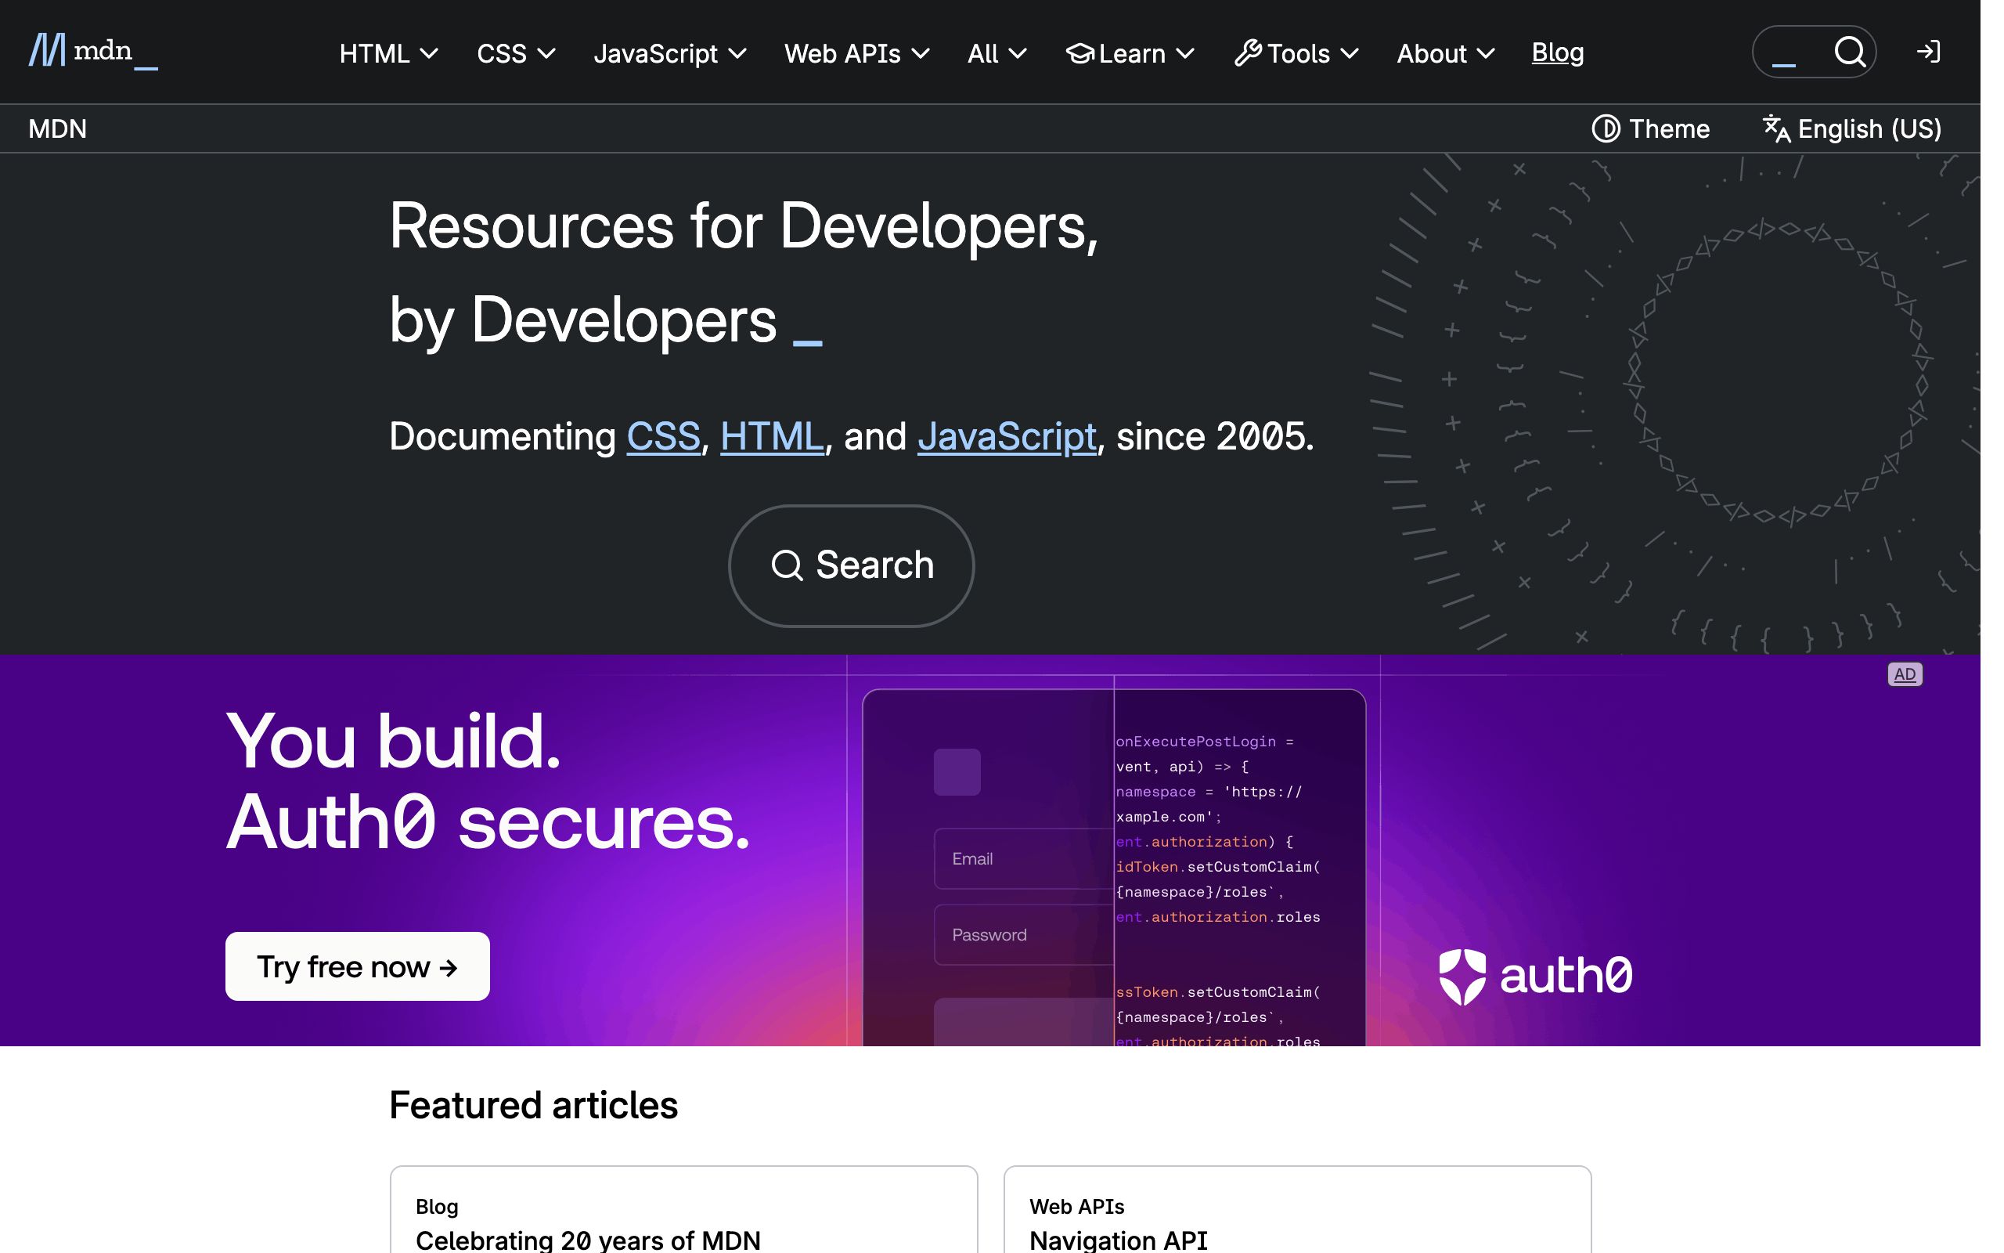Expand the All menu chevron

(1018, 54)
